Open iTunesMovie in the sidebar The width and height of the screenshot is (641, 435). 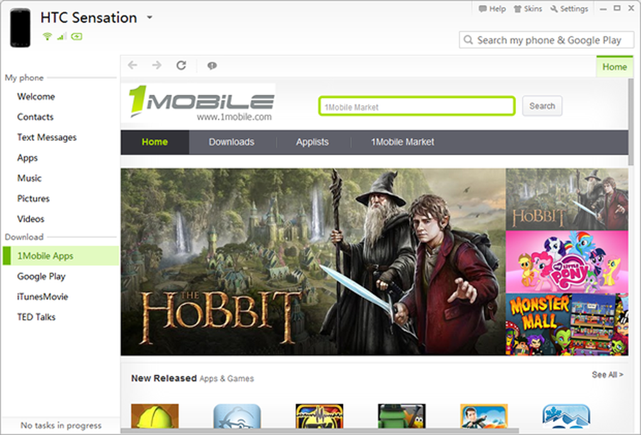tap(42, 297)
